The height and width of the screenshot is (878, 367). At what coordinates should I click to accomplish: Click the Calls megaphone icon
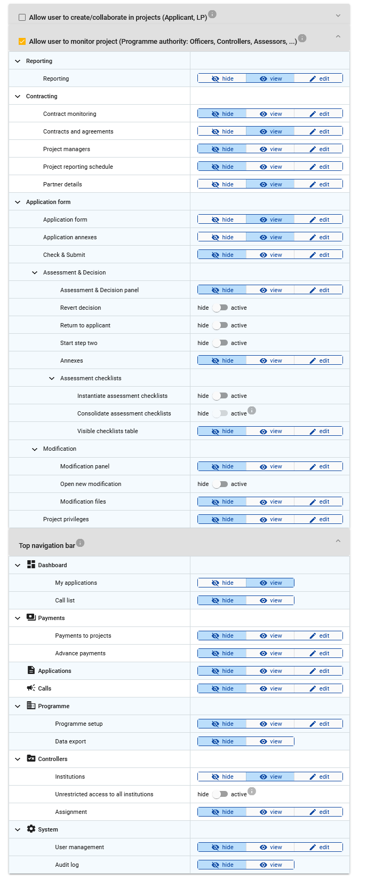point(31,688)
